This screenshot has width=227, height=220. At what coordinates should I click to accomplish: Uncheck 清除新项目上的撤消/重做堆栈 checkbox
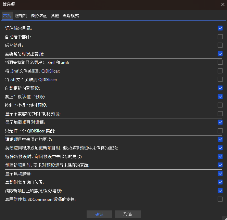point(220,191)
